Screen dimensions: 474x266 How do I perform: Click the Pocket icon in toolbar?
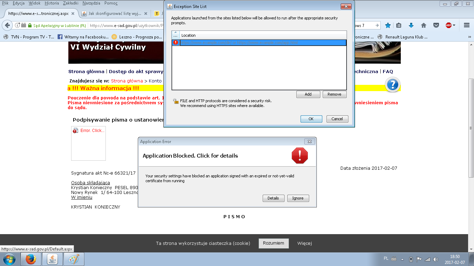point(436,25)
